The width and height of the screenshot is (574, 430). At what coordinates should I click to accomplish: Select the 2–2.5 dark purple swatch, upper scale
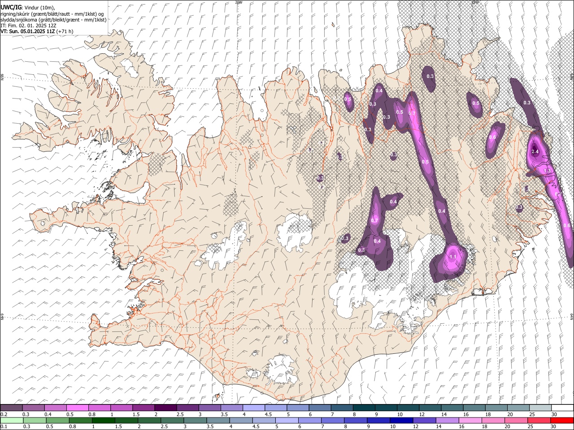pos(166,408)
